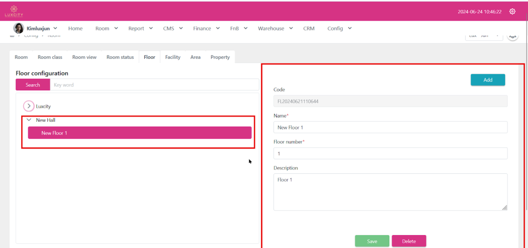
Task: Open settings gear in top bar
Action: pos(512,11)
